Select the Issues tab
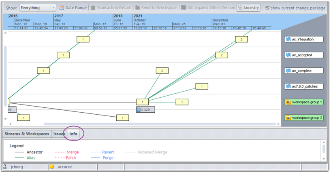This screenshot has height=174, width=331. click(59, 134)
